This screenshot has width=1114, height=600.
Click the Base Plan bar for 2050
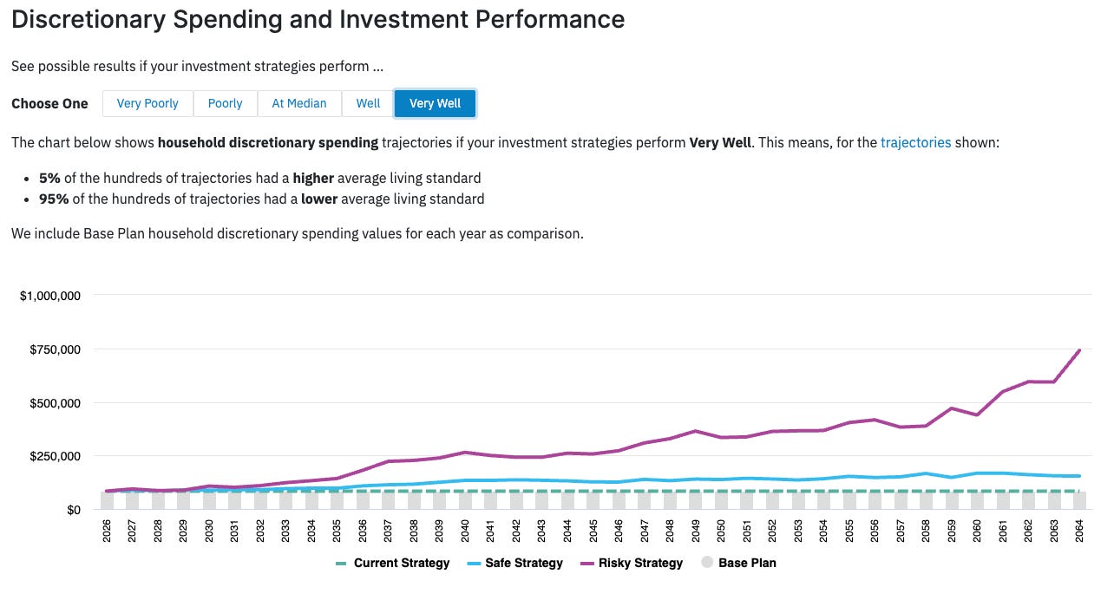pos(721,500)
